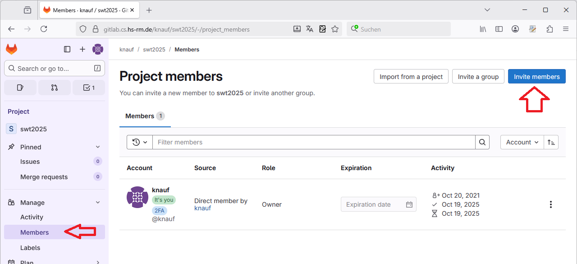The height and width of the screenshot is (264, 577).
Task: Open merge requests icon shortcut
Action: click(55, 88)
